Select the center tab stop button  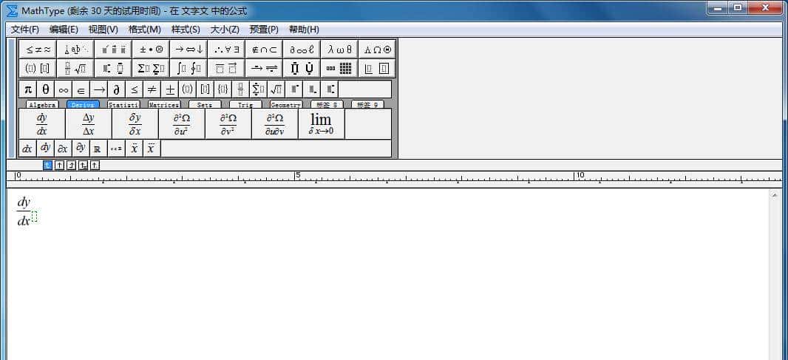[60, 165]
